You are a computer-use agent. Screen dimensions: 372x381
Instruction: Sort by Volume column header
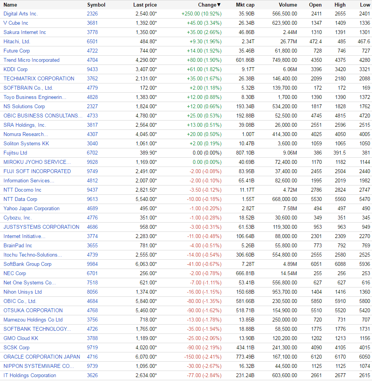coord(288,5)
